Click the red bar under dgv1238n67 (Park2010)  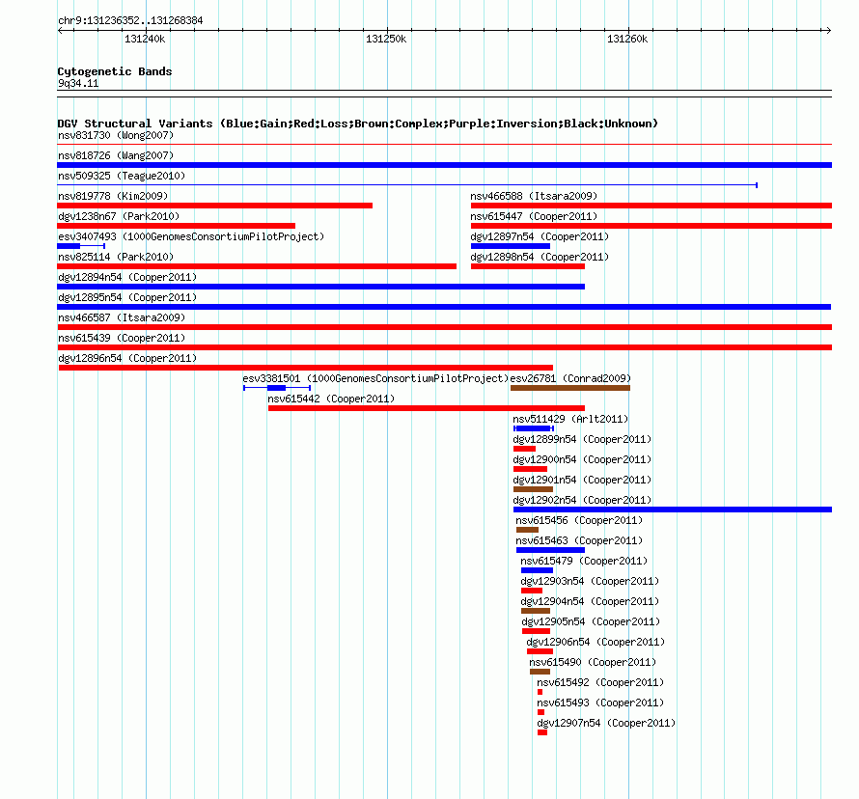point(177,226)
